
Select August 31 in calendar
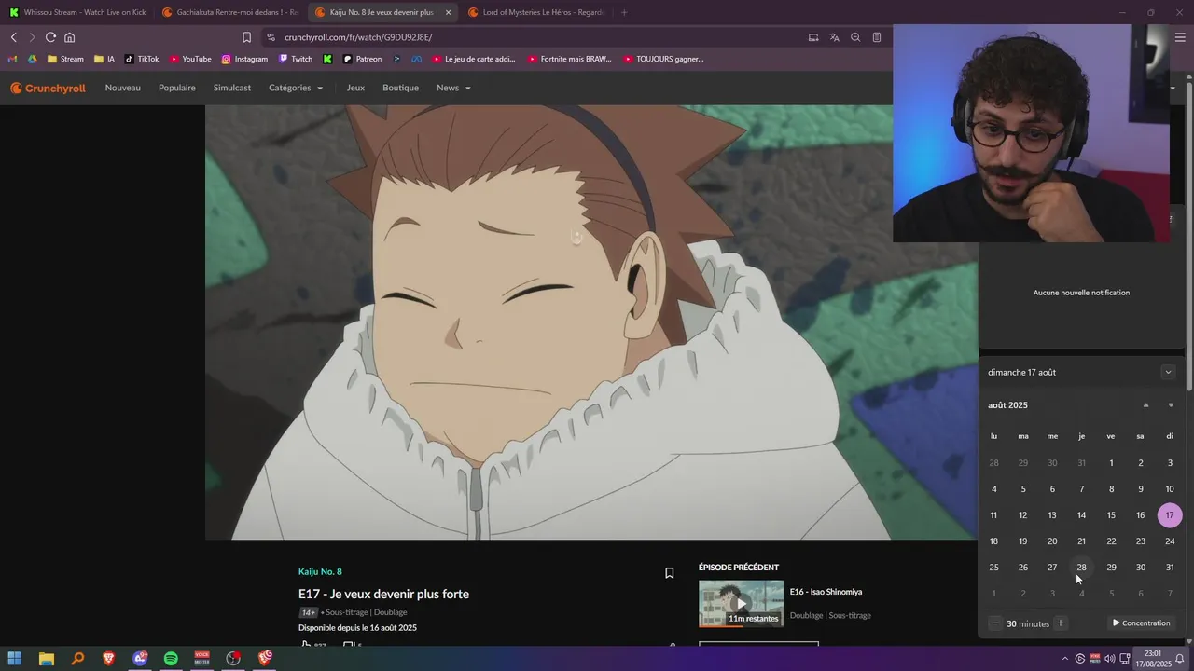(1170, 568)
